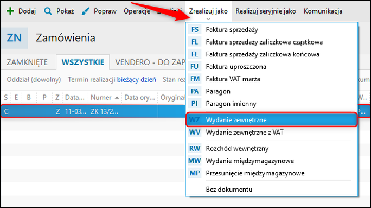Viewport: 371px width, 208px height.
Task: Click the B column header
Action: coord(29,97)
